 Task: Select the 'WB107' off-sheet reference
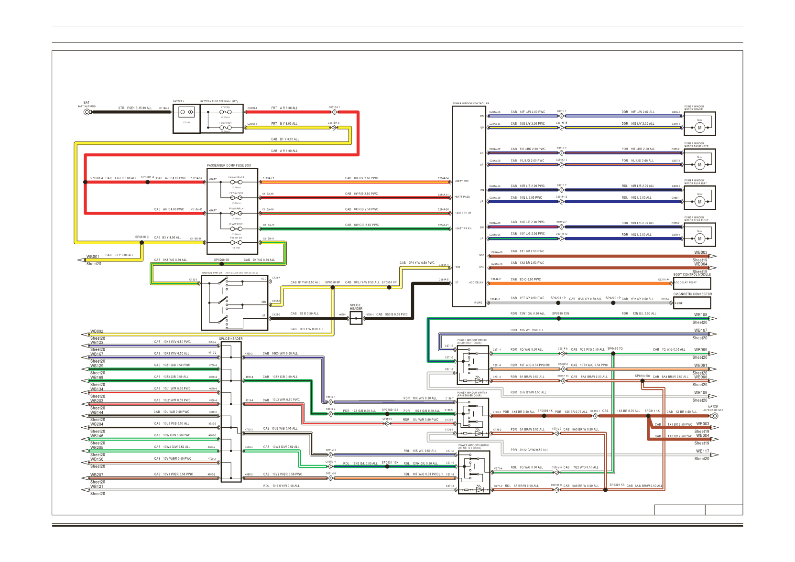pyautogui.click(x=701, y=330)
